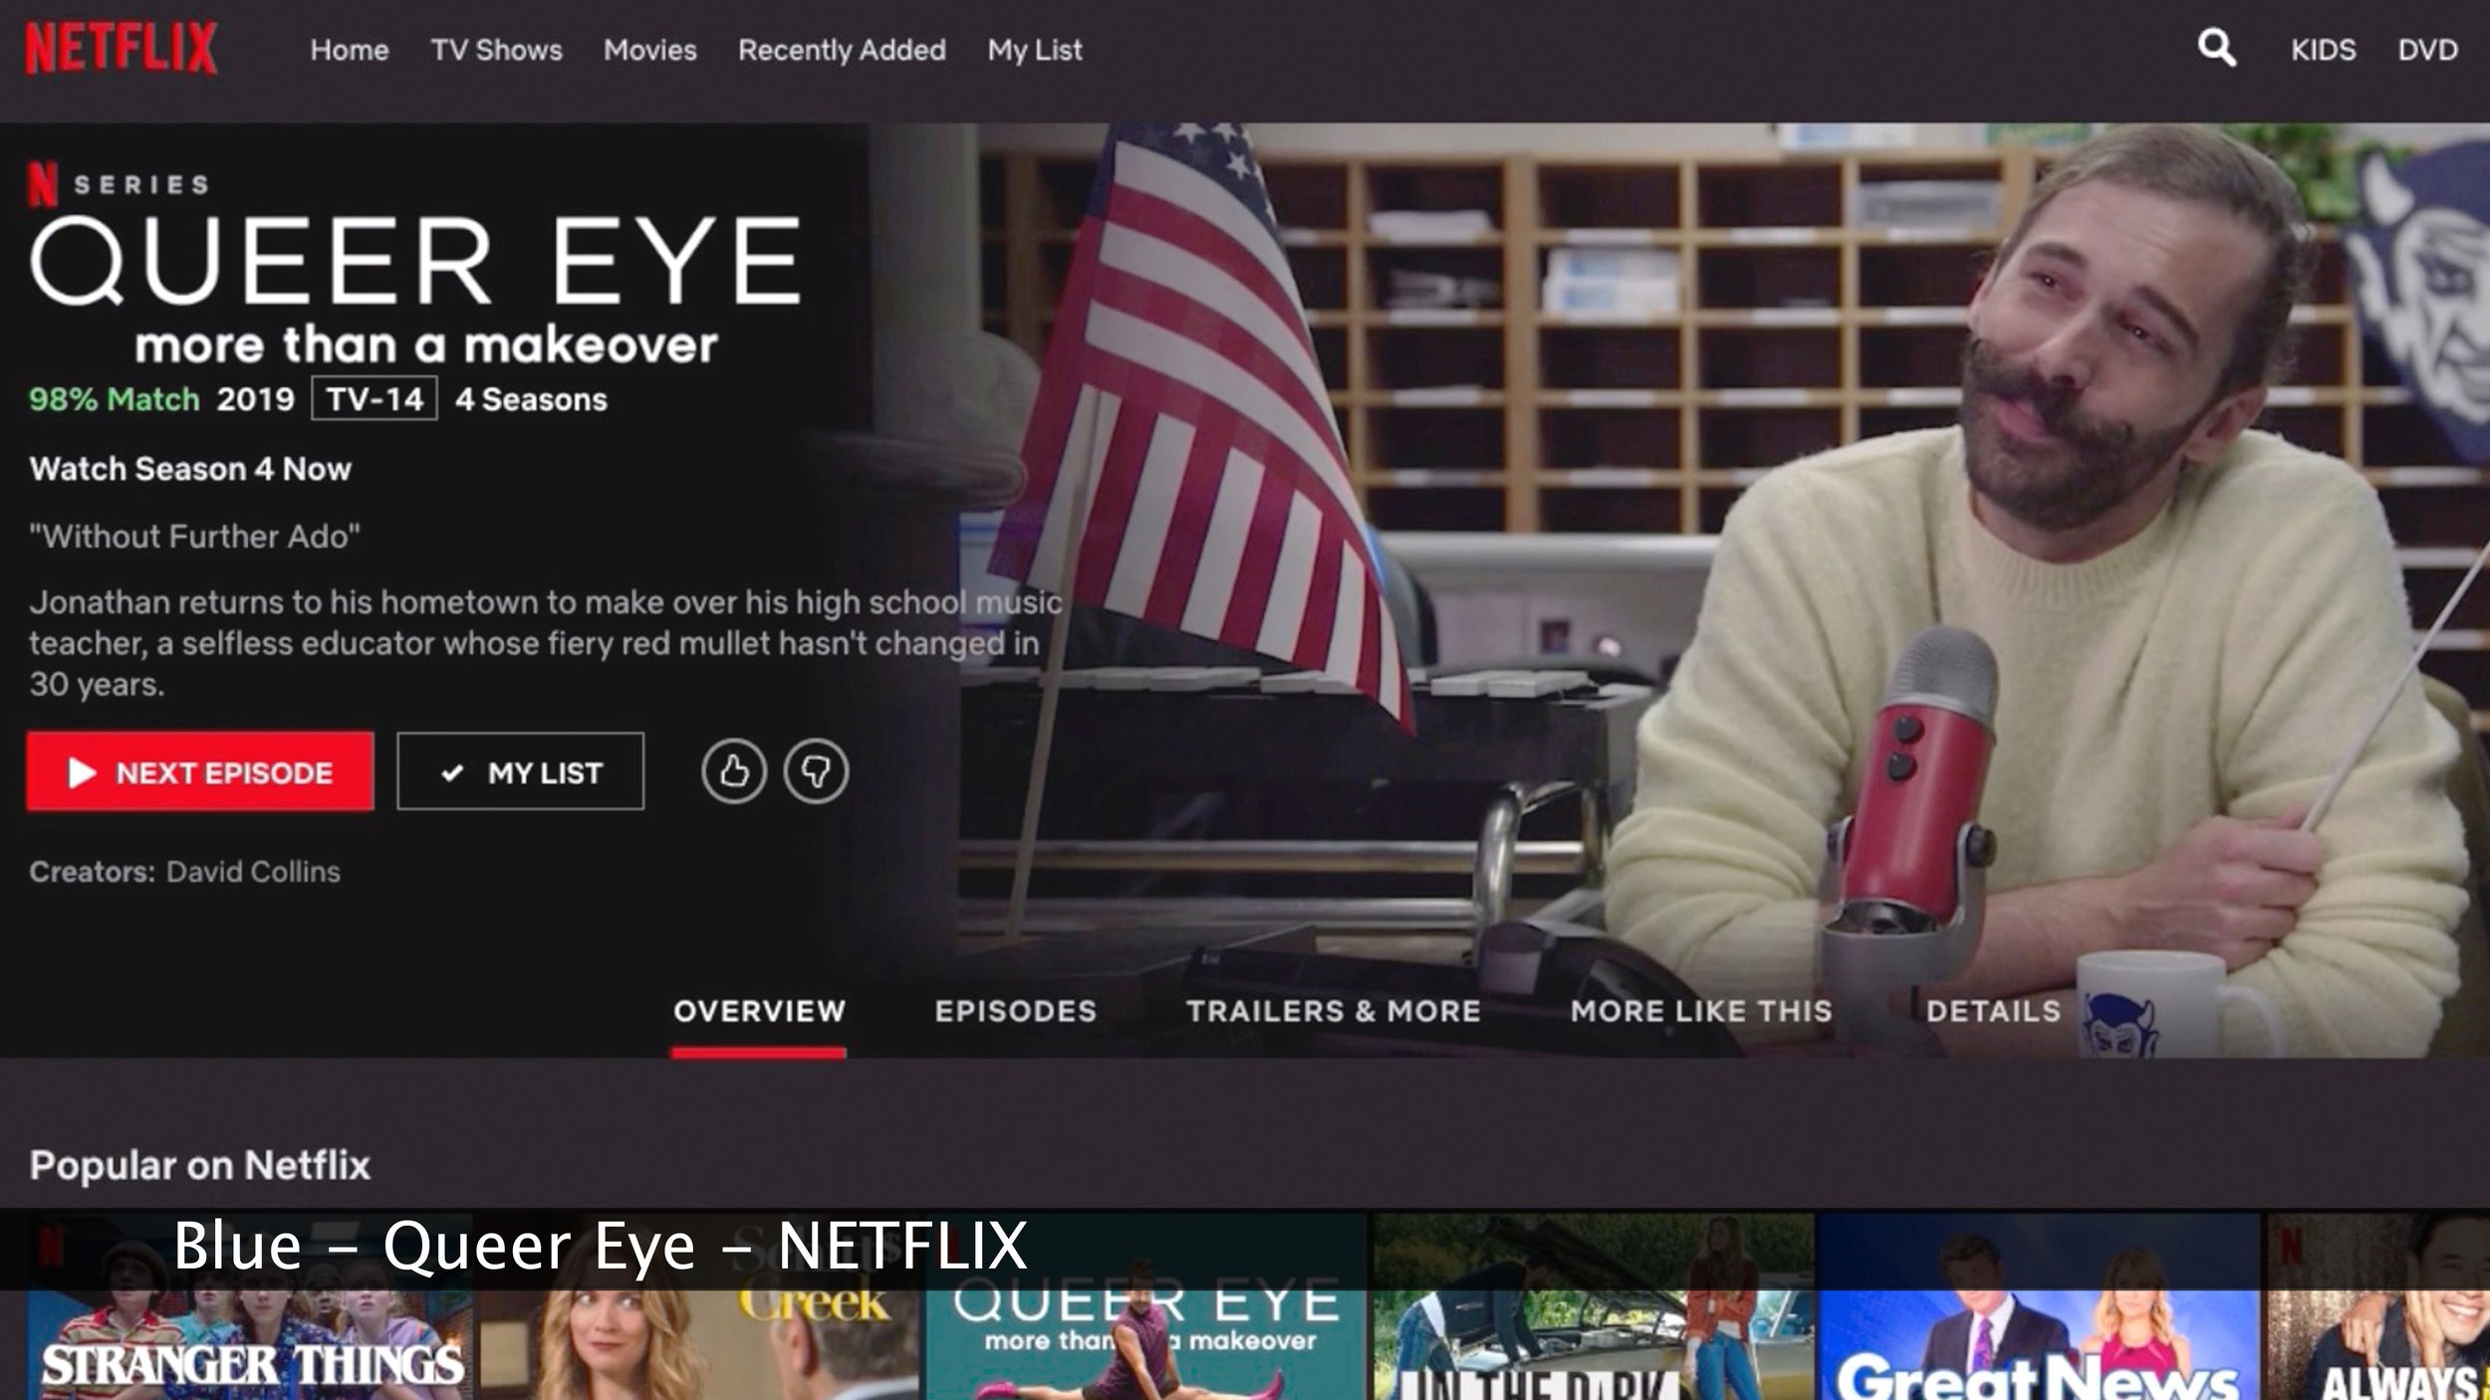The width and height of the screenshot is (2490, 1400).
Task: Click the 4 Seasons text
Action: point(531,399)
